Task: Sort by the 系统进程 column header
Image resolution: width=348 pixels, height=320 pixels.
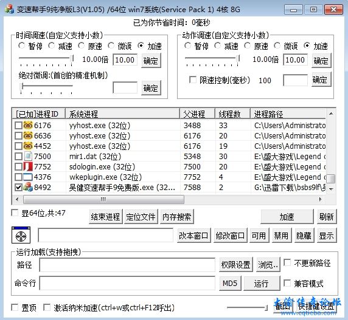Action: click(122, 114)
